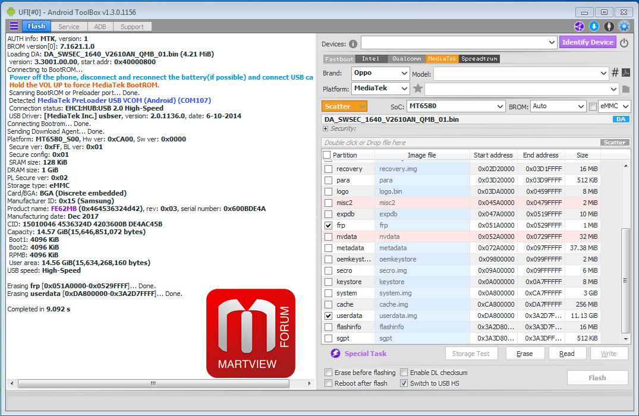This screenshot has height=416, width=639.
Task: Open the dropdown right of the star icon
Action: (522, 89)
